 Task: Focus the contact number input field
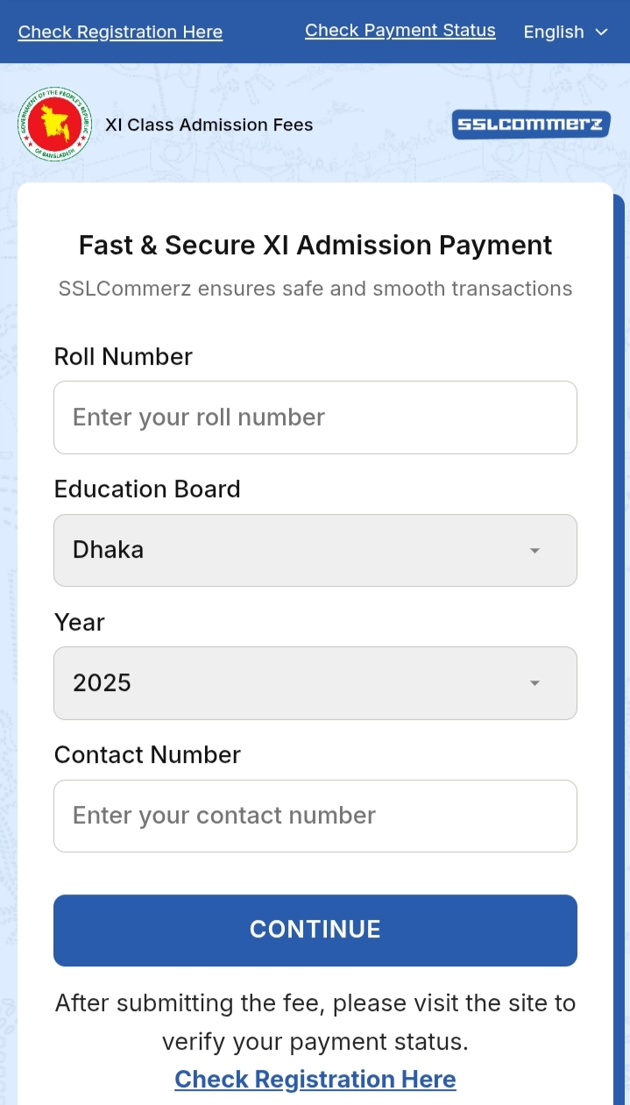(315, 816)
